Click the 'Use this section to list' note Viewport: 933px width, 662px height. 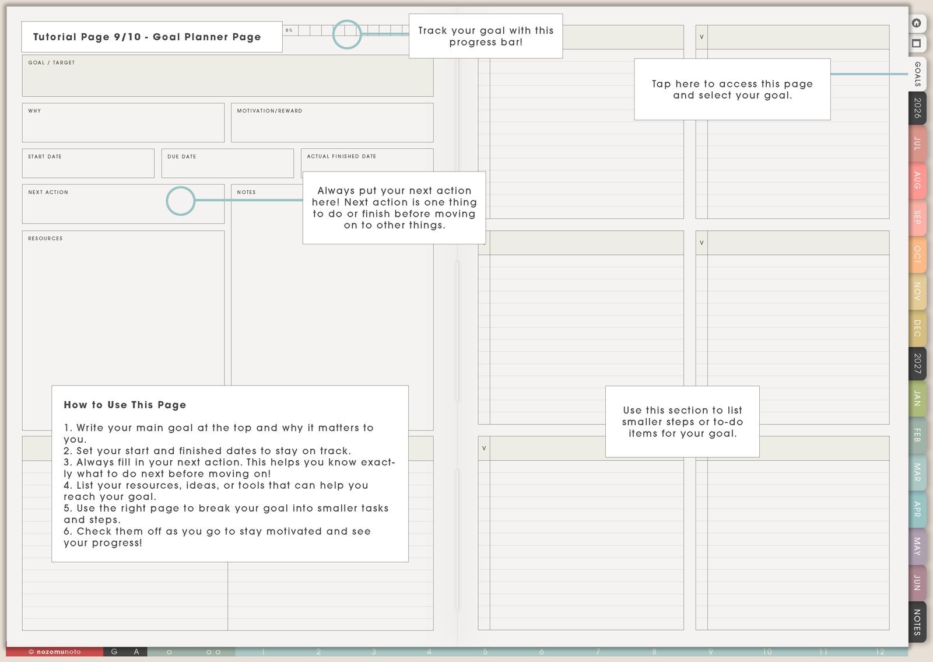pyautogui.click(x=682, y=422)
